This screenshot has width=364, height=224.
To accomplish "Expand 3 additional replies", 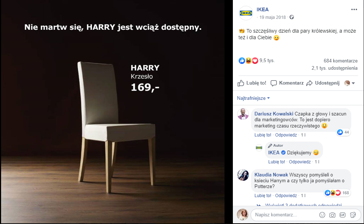I will [x=303, y=205].
